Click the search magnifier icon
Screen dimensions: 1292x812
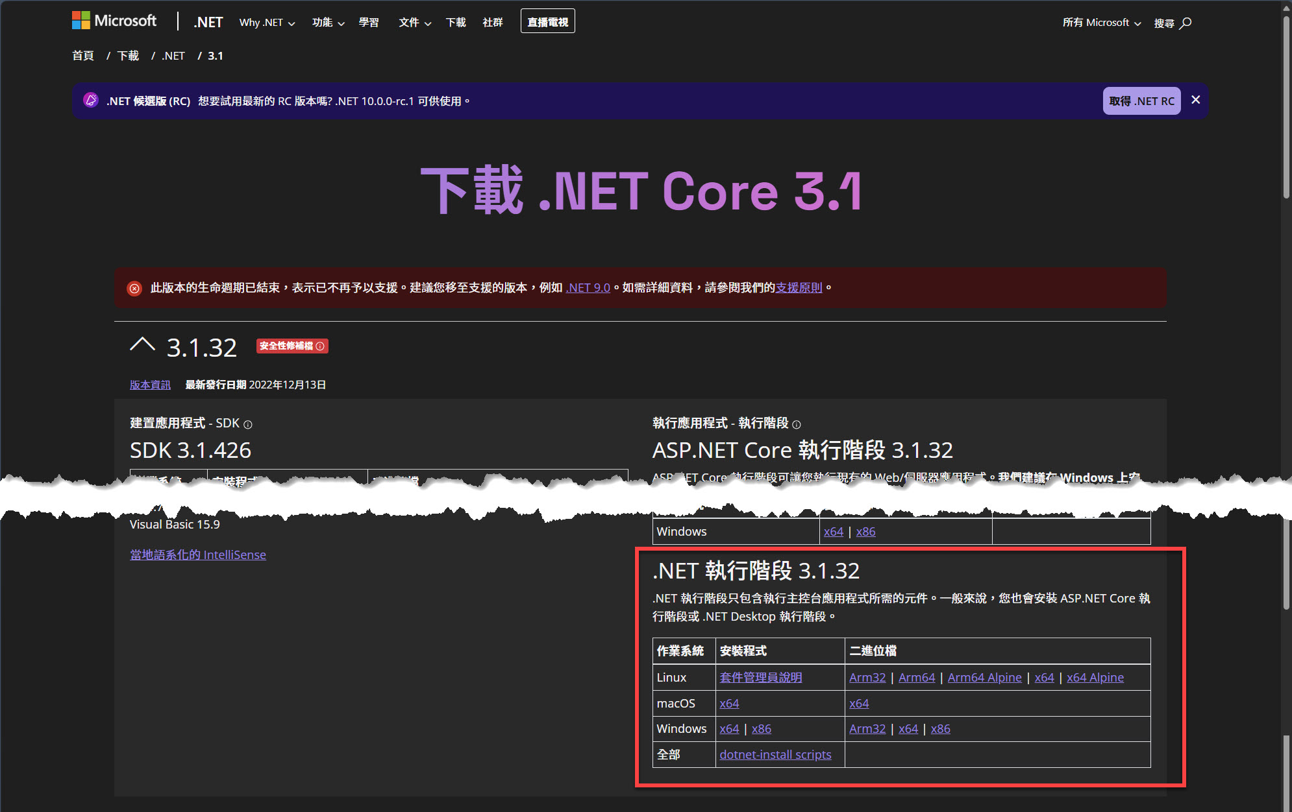click(1186, 23)
